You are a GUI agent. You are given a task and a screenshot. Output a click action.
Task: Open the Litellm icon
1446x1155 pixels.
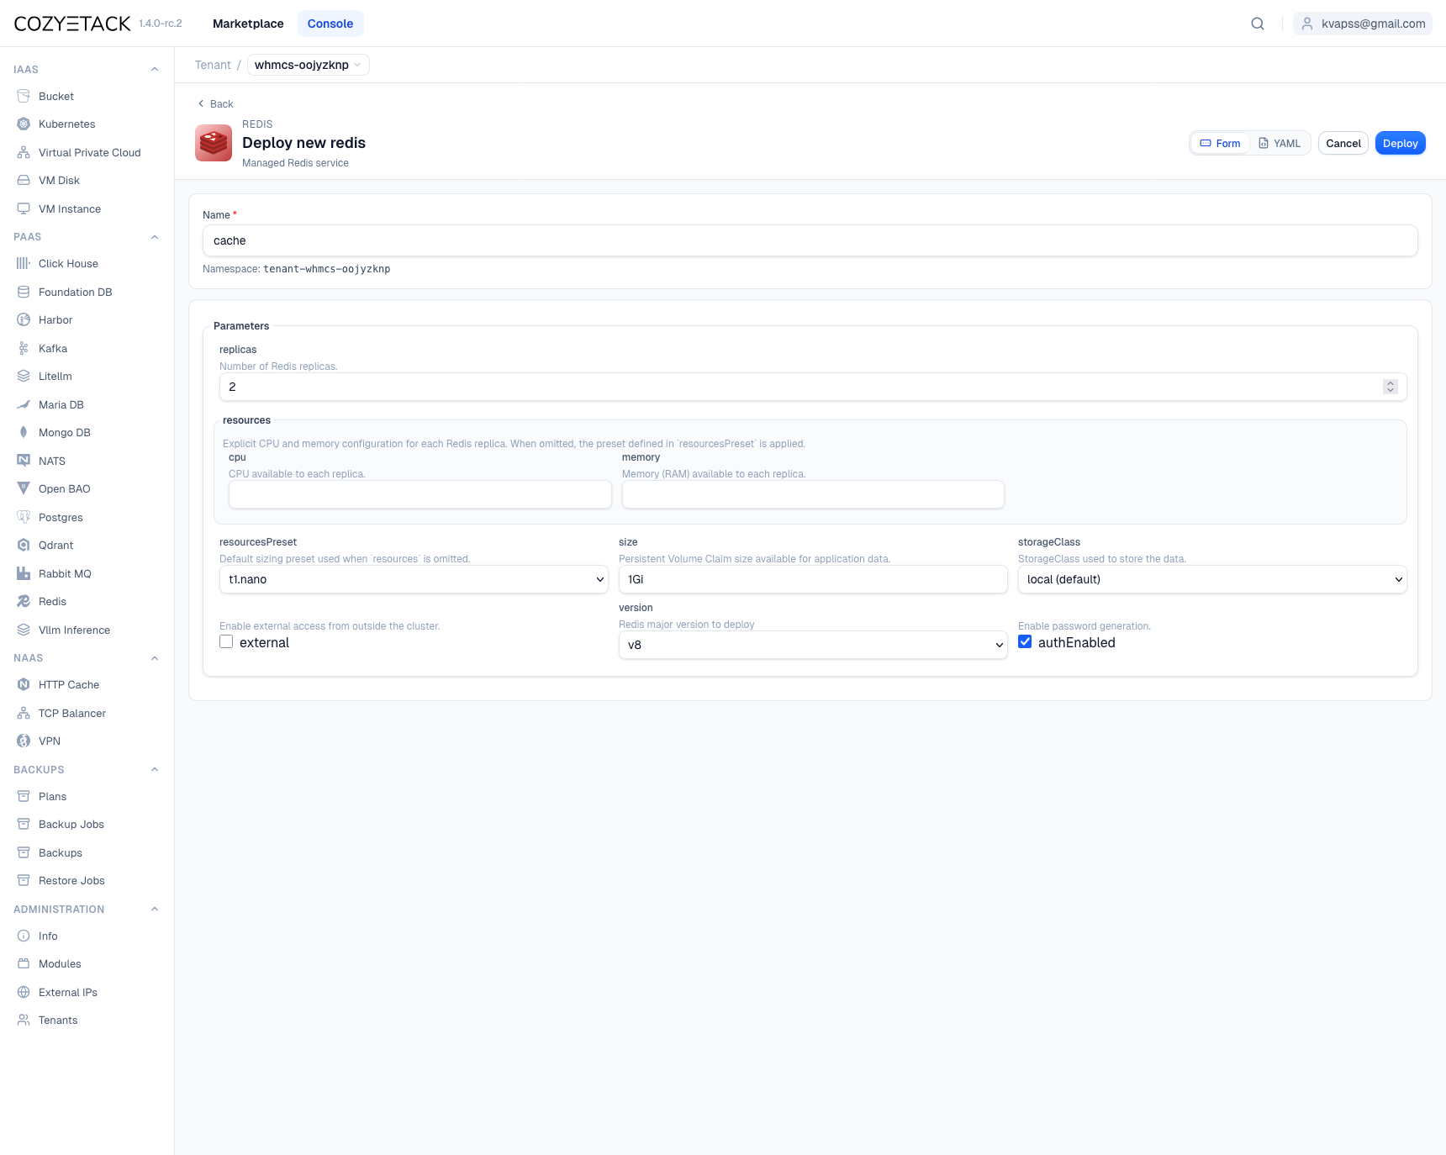24,376
